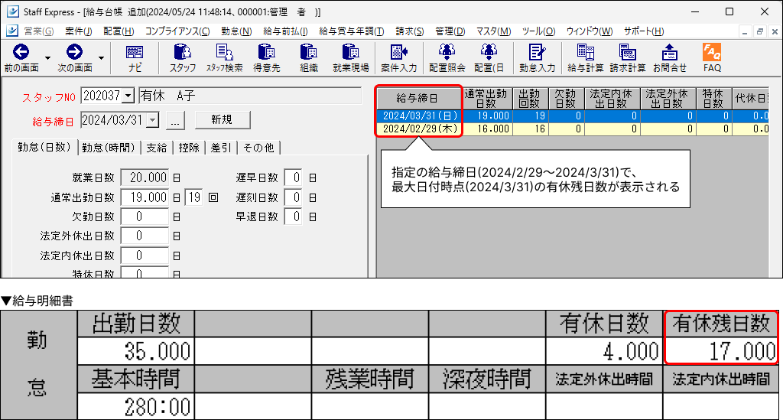Image resolution: width=783 pixels, height=420 pixels.
Task: Click the 法定内休出日数 column header
Action: click(612, 99)
